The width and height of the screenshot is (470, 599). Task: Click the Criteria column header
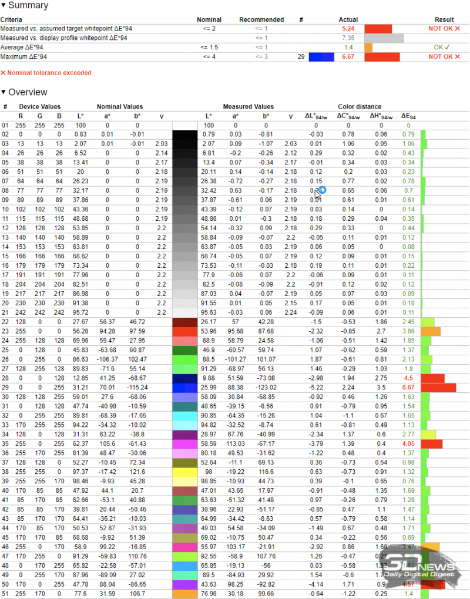tap(11, 19)
